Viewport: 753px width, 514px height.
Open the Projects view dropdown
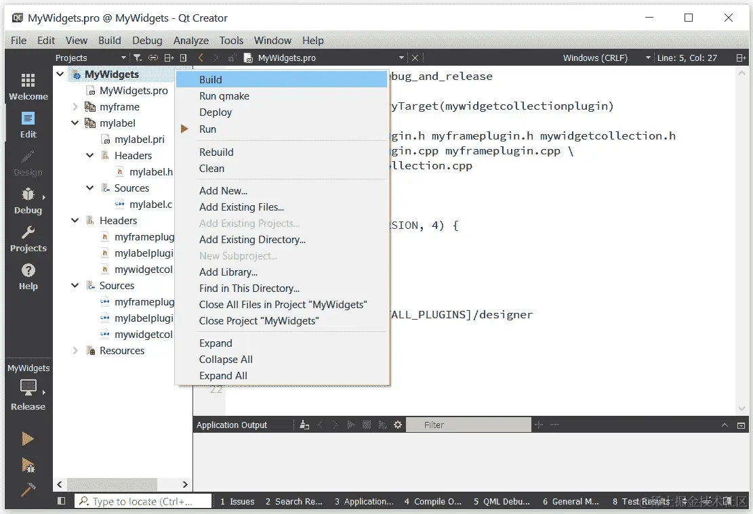click(x=90, y=58)
